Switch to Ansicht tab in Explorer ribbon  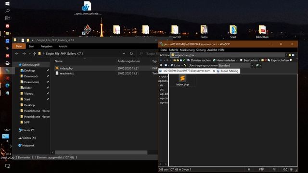[63, 46]
